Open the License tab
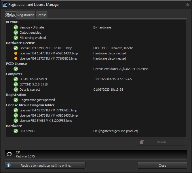 [x=41, y=15]
